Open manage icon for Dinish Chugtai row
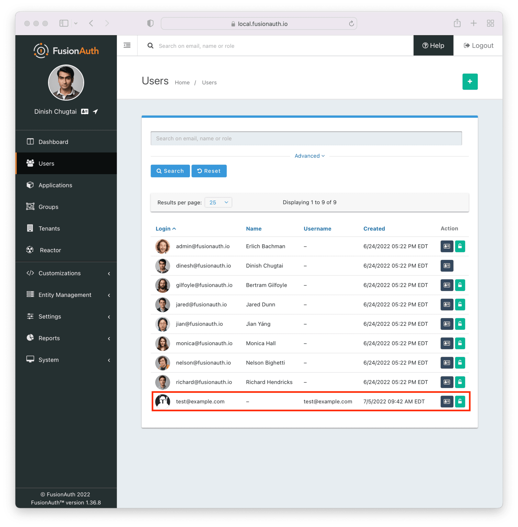Screen dimensions: 518x527 click(446, 266)
